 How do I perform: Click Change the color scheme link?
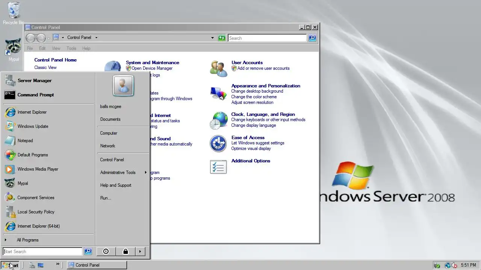click(x=254, y=97)
